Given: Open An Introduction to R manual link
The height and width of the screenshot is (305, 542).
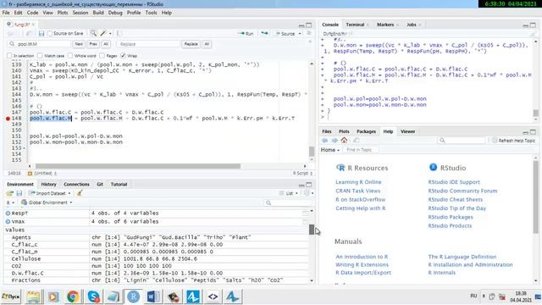Looking at the screenshot, I should (x=362, y=257).
